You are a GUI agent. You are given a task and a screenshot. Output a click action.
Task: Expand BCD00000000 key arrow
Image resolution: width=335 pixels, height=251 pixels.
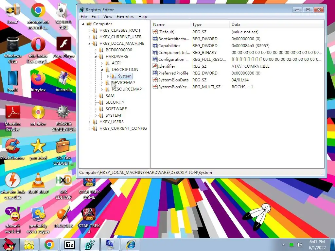(x=96, y=50)
